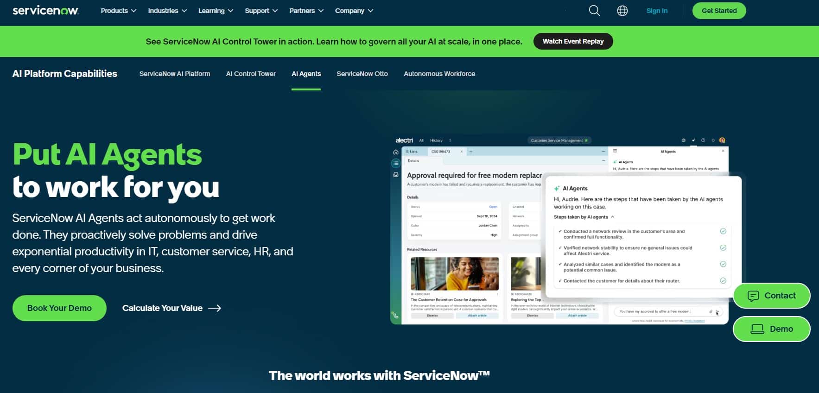This screenshot has height=393, width=819.
Task: Click the chat icon in Contact button
Action: (753, 296)
